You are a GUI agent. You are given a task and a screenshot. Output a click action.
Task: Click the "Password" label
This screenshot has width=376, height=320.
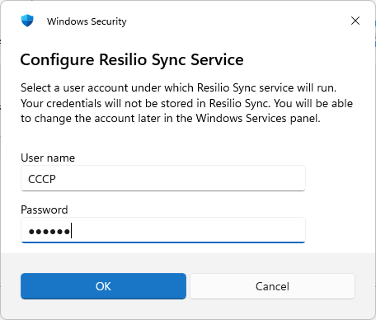[45, 209]
